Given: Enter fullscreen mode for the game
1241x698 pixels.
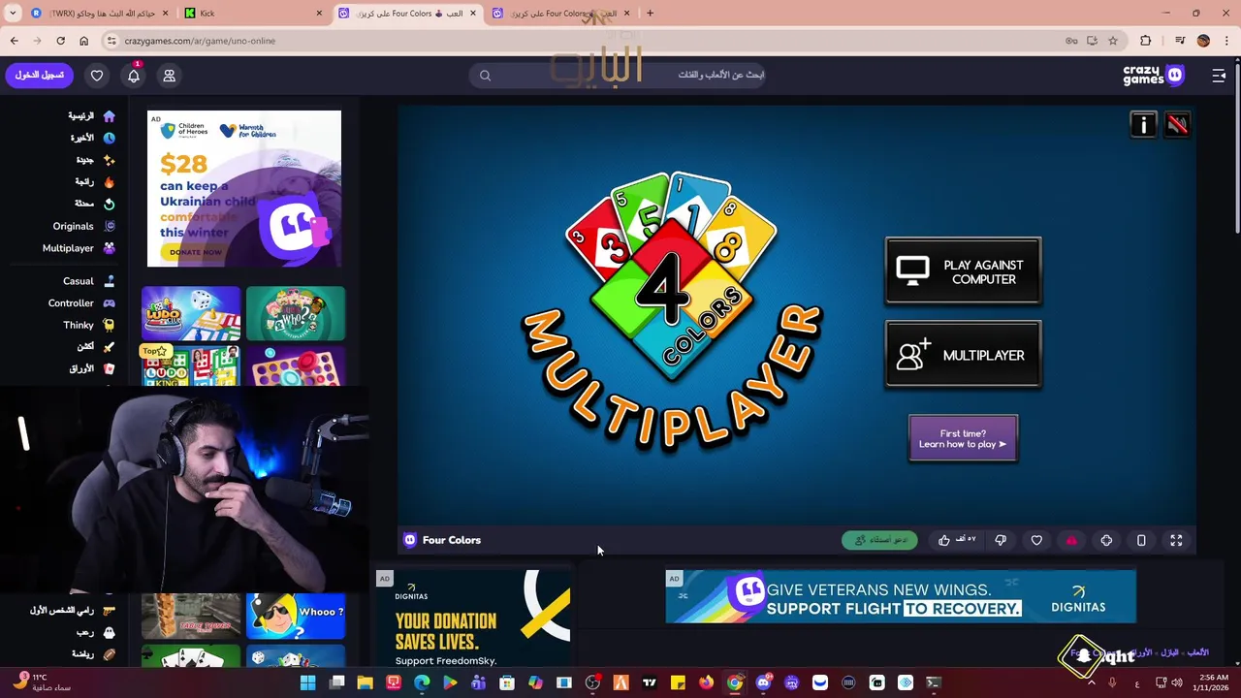Looking at the screenshot, I should (x=1176, y=540).
